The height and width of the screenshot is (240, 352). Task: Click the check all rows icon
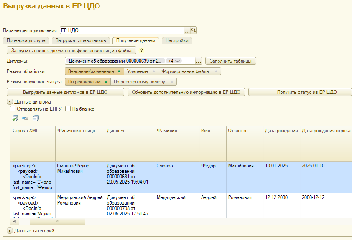pyautogui.click(x=15, y=119)
